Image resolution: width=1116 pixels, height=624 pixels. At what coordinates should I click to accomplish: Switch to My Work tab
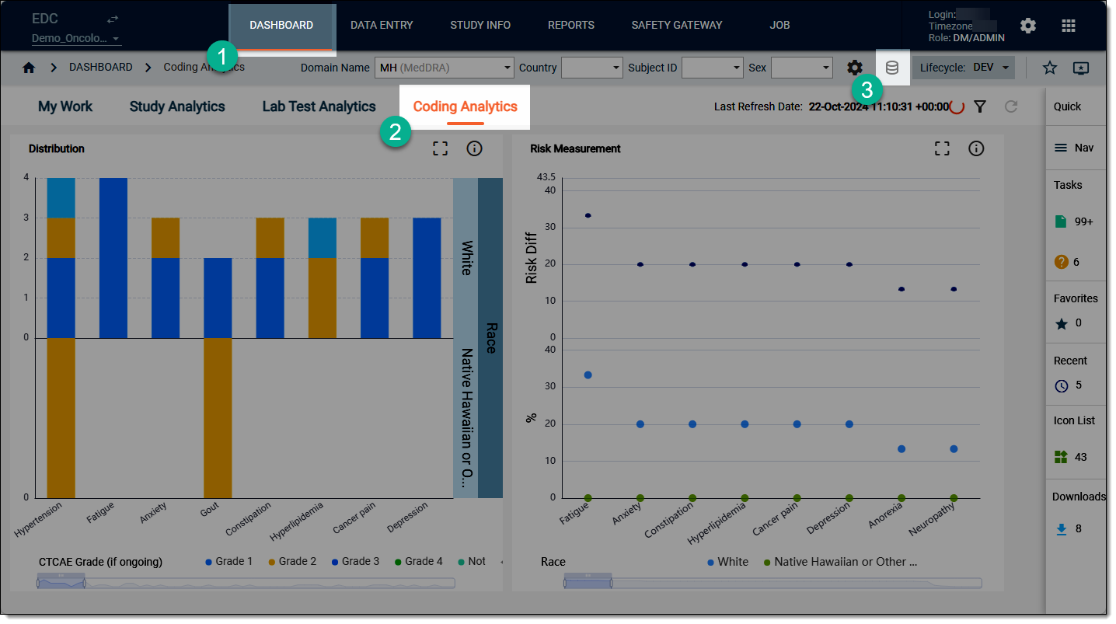[x=65, y=106]
